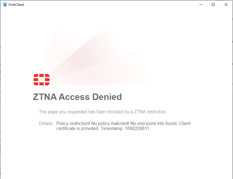Click the Policy restriction! text
The image size is (233, 179).
pos(73,124)
